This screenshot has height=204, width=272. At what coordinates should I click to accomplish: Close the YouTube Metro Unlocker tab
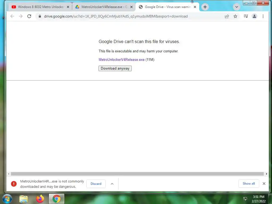[x=68, y=7]
